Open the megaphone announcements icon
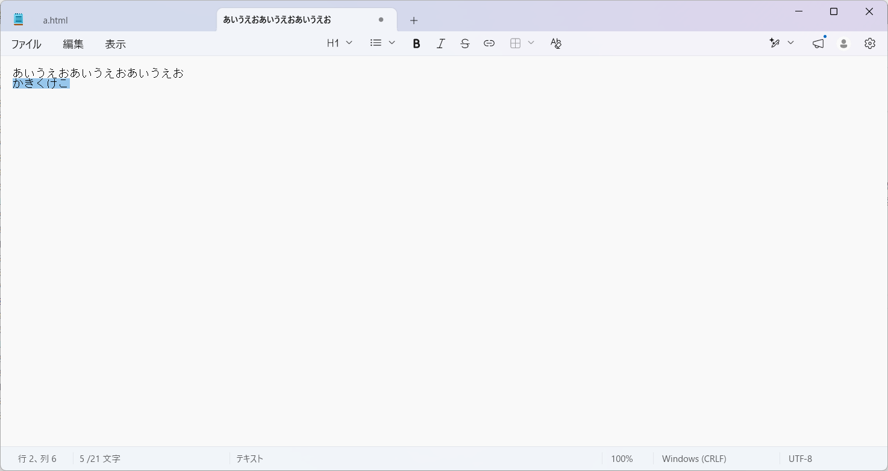Screen dimensions: 888x471 click(818, 43)
